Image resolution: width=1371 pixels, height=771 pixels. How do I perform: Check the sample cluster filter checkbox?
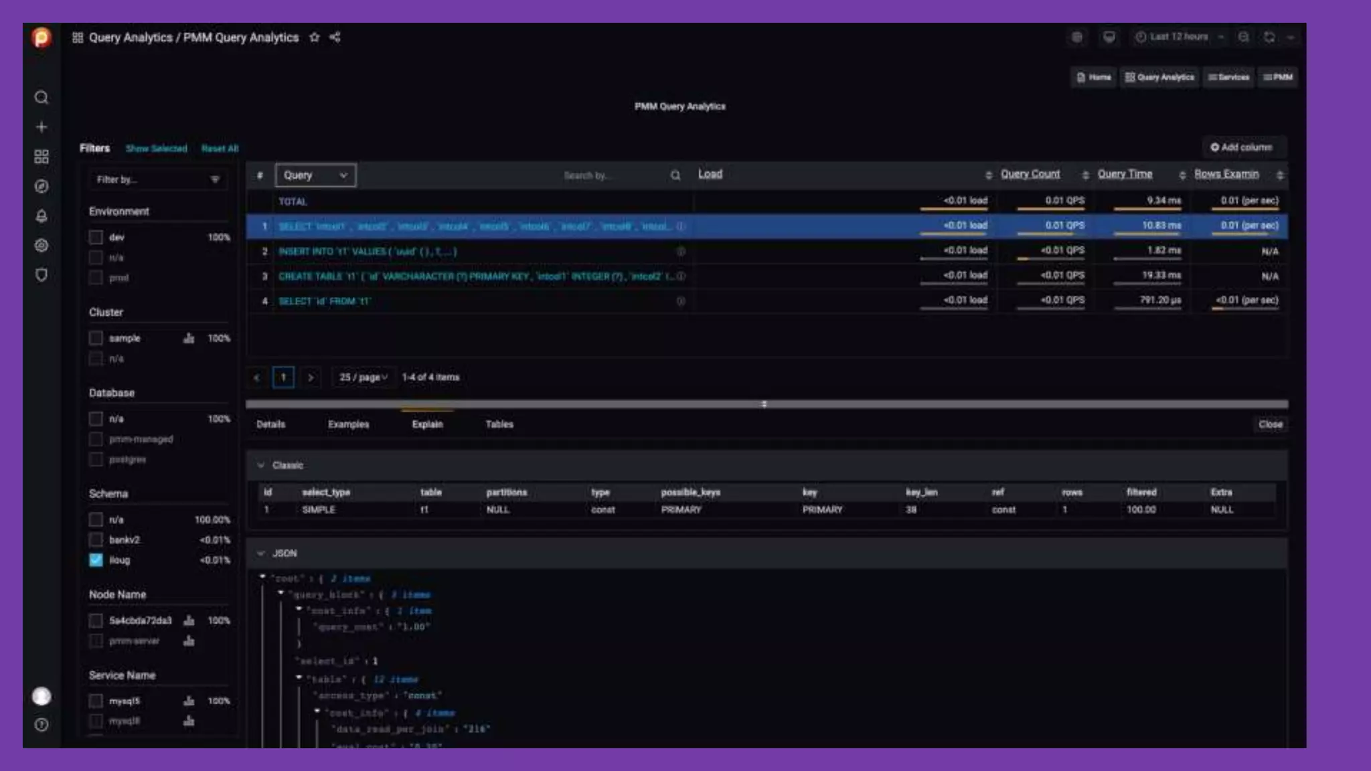(96, 339)
